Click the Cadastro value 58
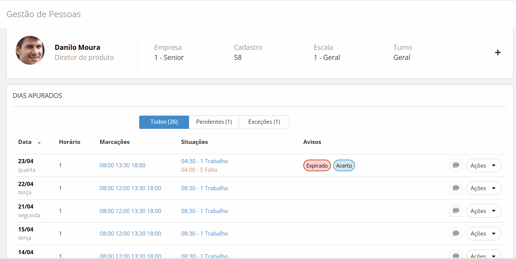Image resolution: width=516 pixels, height=259 pixels. [x=238, y=58]
